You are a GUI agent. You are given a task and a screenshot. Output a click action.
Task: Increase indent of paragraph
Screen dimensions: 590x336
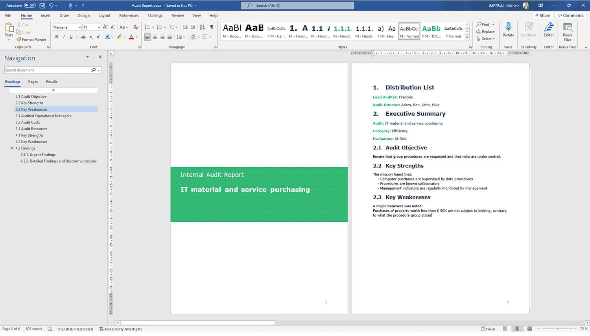pyautogui.click(x=193, y=27)
